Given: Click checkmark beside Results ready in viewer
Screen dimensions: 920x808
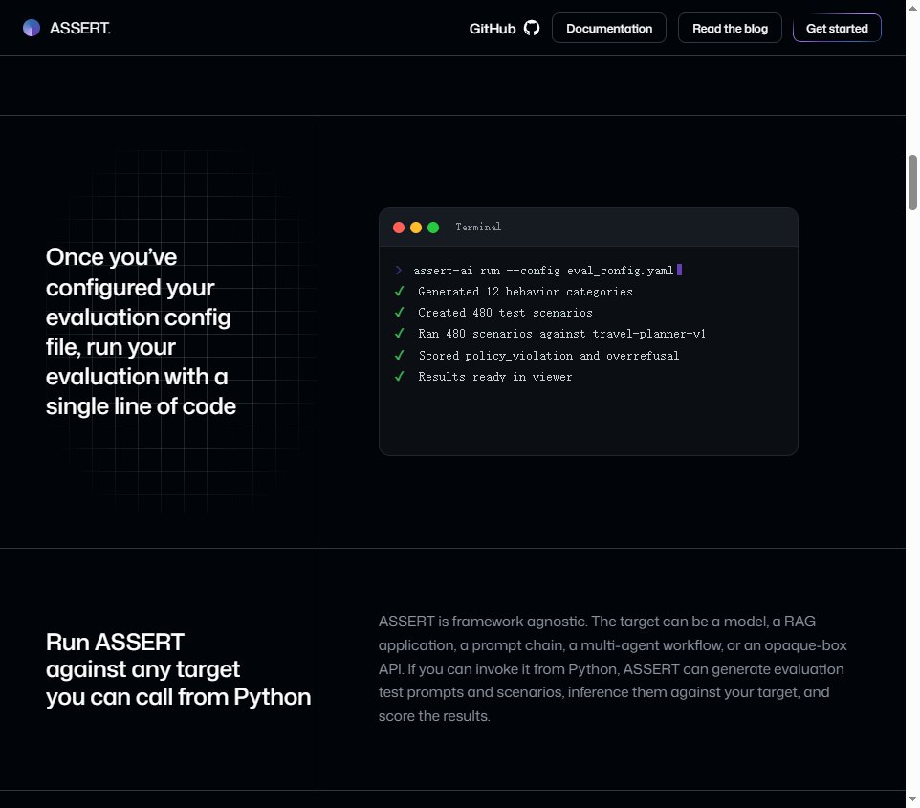Looking at the screenshot, I should pyautogui.click(x=399, y=376).
